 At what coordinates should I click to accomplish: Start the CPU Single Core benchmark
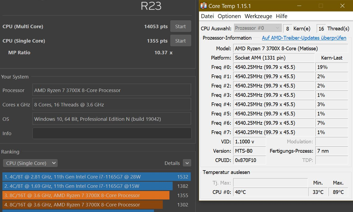(181, 41)
